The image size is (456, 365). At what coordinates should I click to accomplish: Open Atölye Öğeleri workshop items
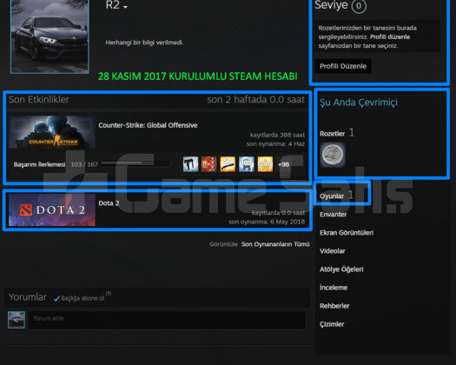[341, 269]
